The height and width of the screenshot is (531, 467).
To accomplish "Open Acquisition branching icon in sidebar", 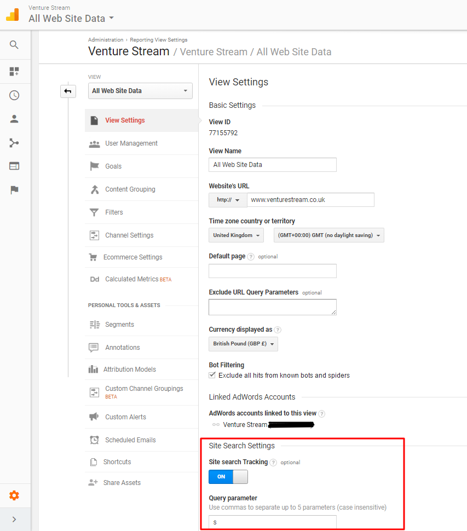I will (14, 143).
